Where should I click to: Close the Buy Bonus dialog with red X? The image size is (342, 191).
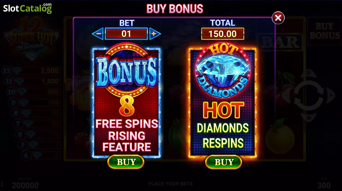(x=278, y=18)
